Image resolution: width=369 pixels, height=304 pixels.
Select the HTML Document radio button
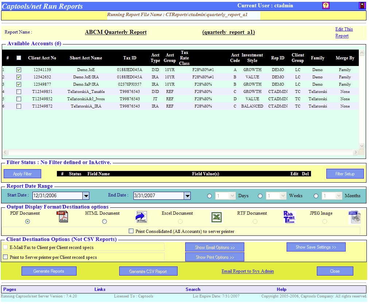pos(105,221)
